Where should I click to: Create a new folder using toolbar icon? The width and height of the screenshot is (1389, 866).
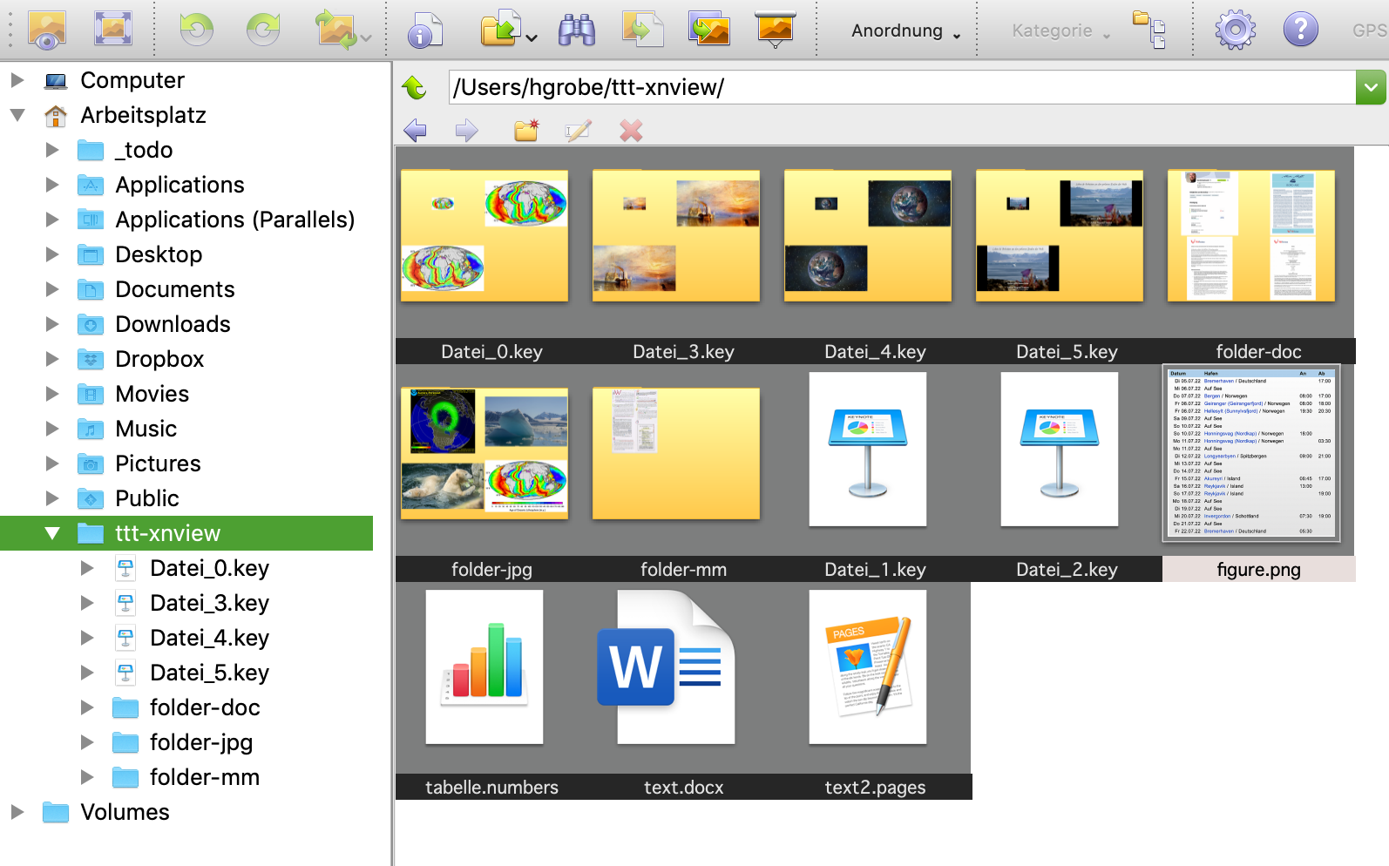[x=525, y=131]
